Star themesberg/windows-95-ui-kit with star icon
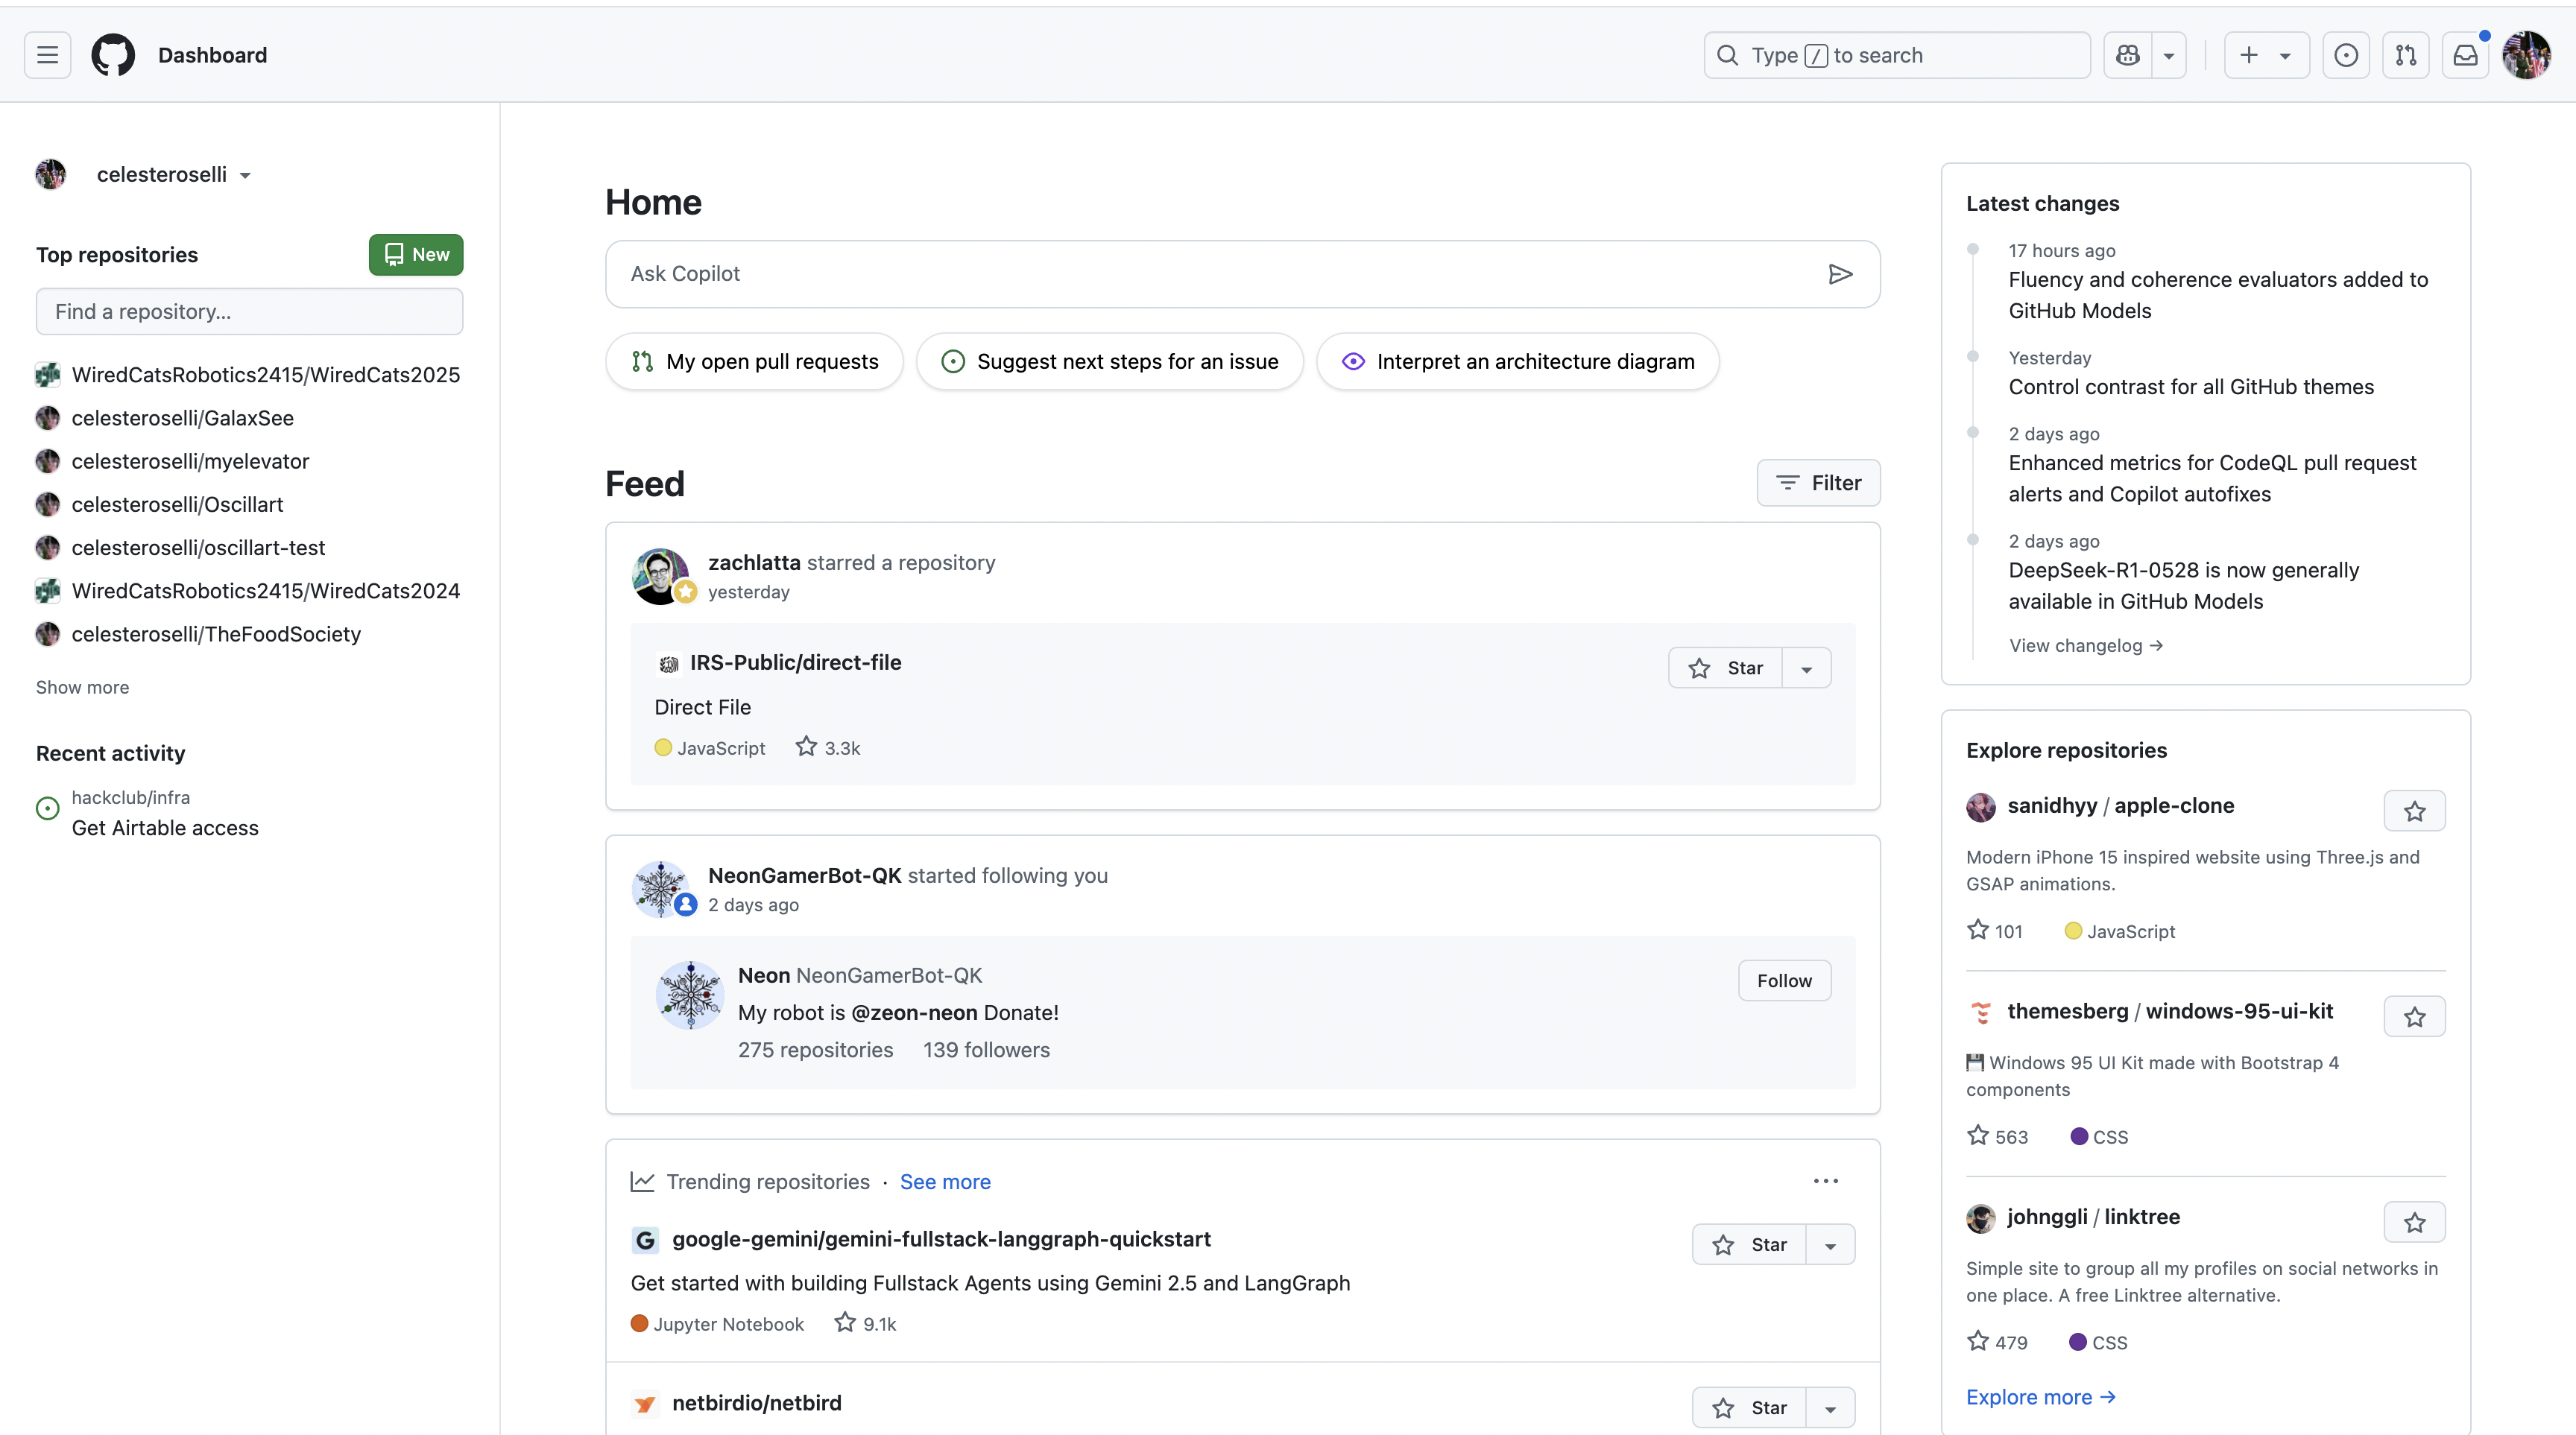The image size is (2576, 1435). pyautogui.click(x=2415, y=1017)
